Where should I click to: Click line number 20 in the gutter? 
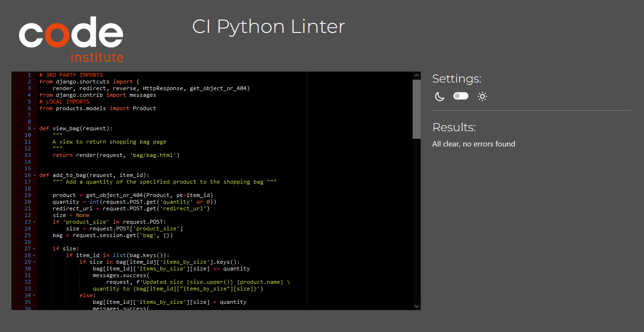(x=27, y=202)
